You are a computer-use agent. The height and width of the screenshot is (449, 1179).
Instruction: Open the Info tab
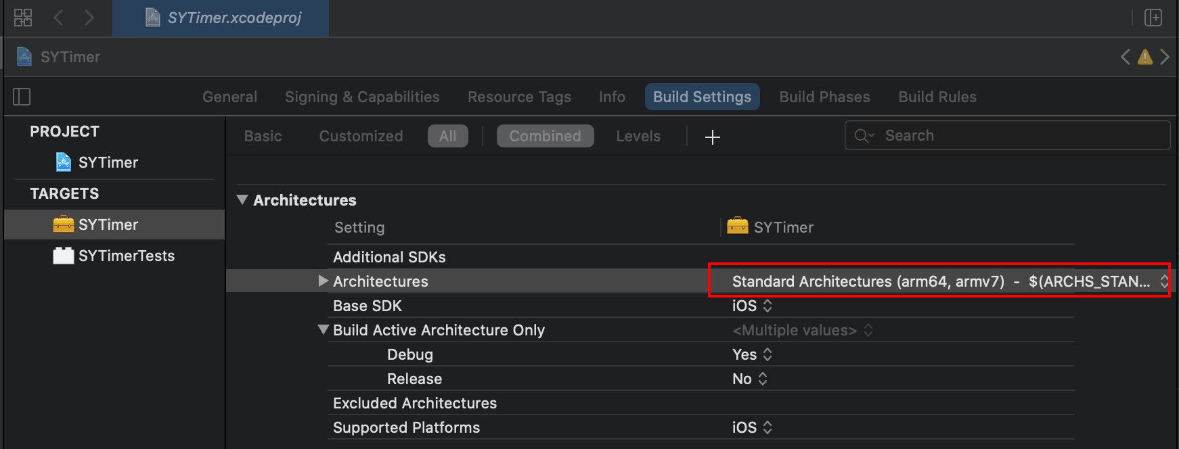pyautogui.click(x=612, y=97)
